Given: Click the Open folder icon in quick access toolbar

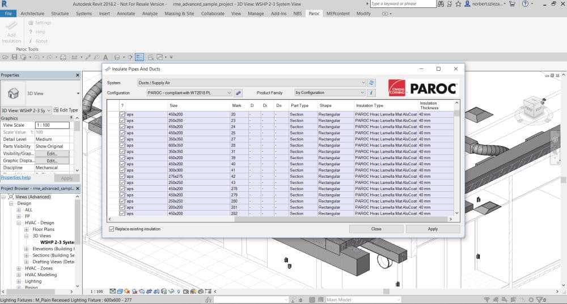Looking at the screenshot, I should point(6,57).
